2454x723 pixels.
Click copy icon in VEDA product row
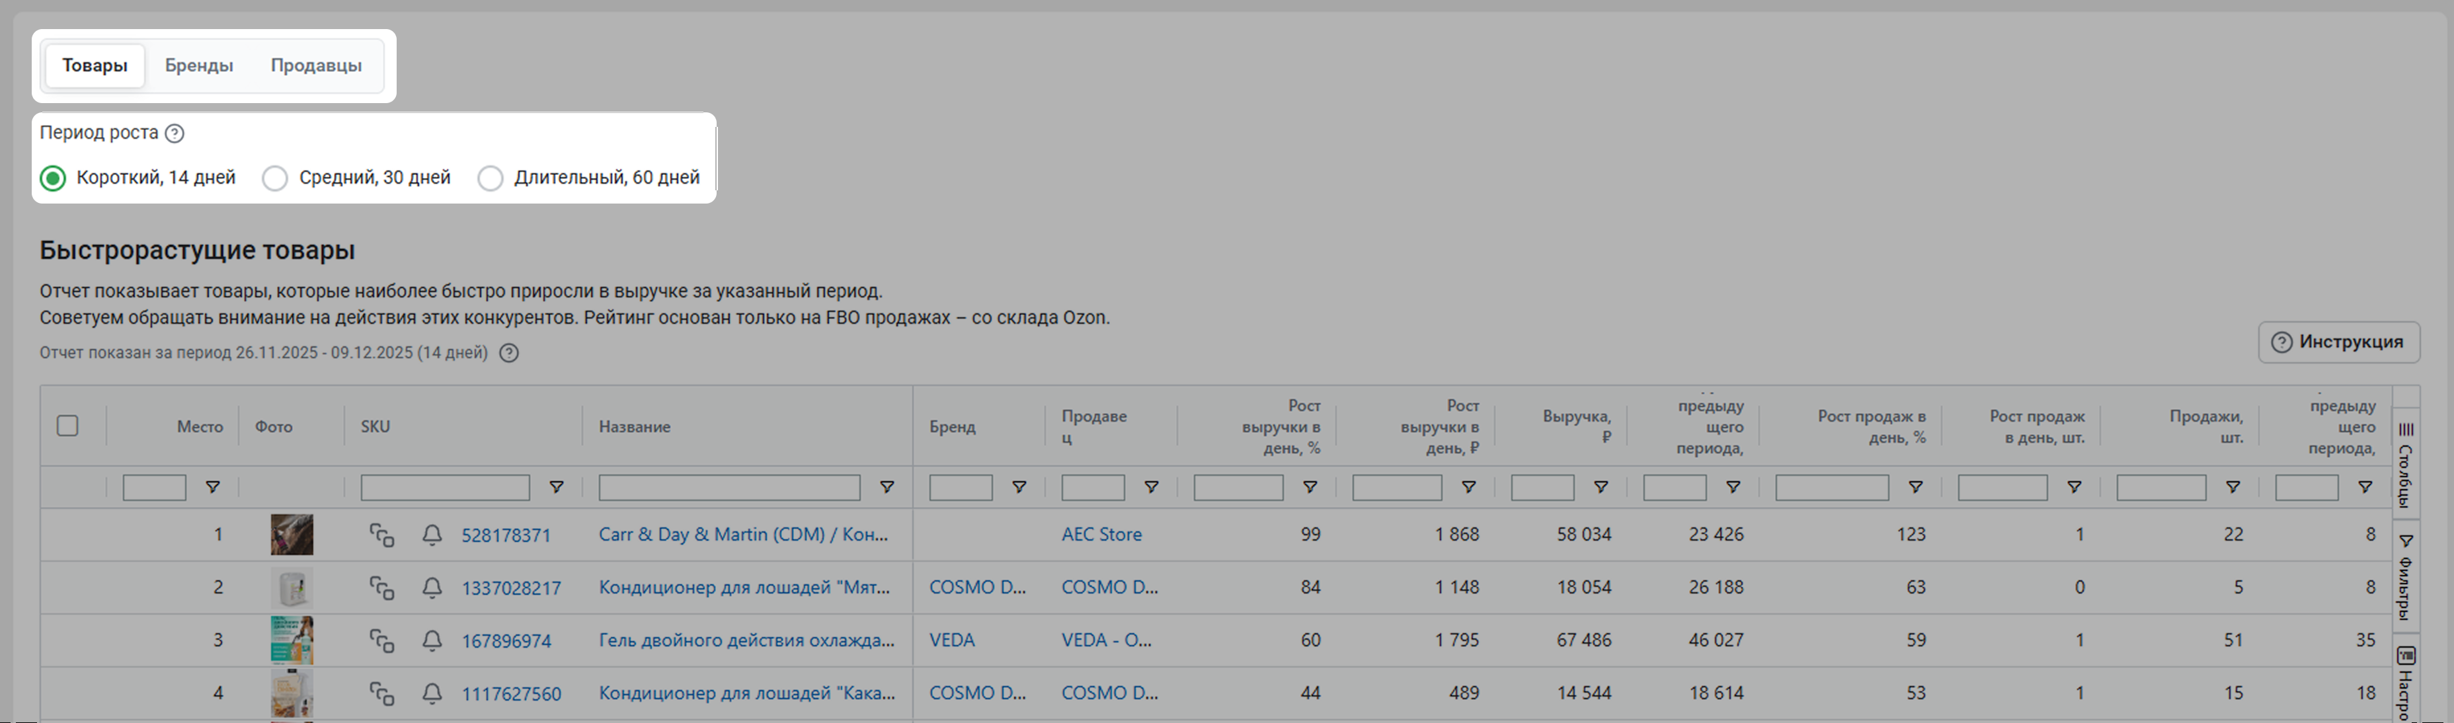tap(382, 641)
